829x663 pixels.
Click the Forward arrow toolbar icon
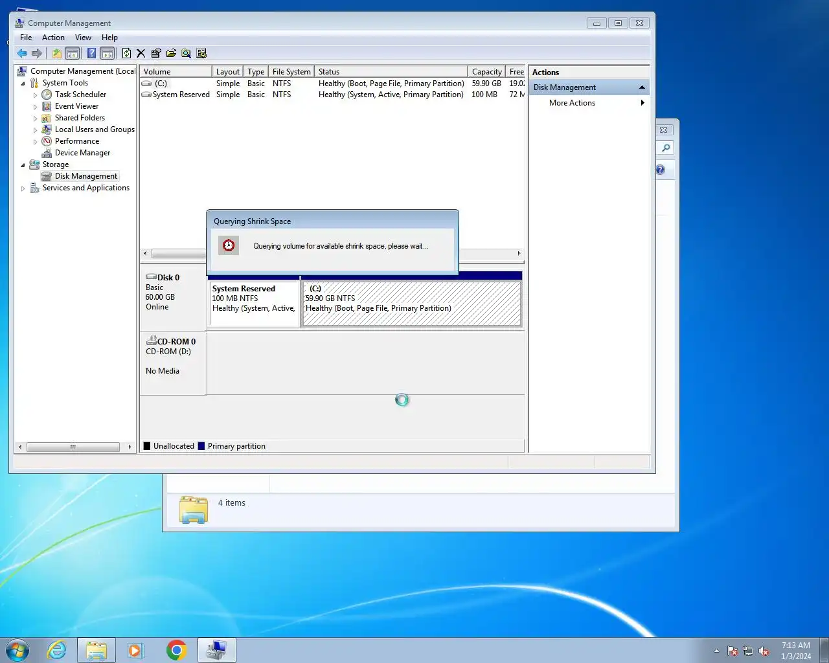point(37,54)
